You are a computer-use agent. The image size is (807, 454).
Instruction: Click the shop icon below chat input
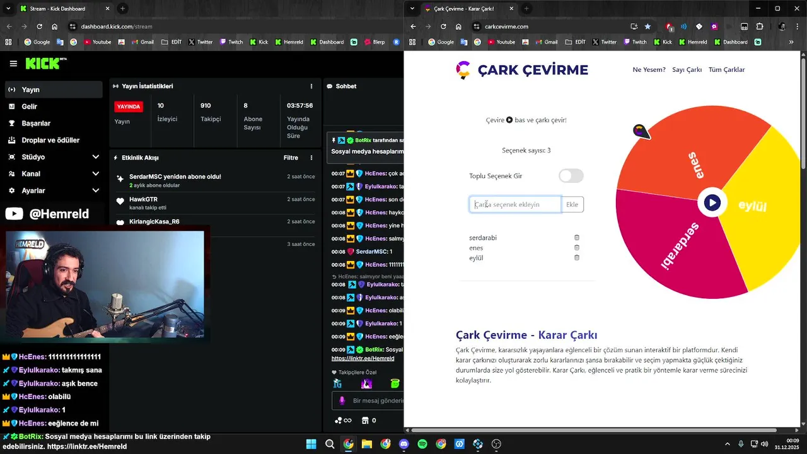tap(364, 420)
